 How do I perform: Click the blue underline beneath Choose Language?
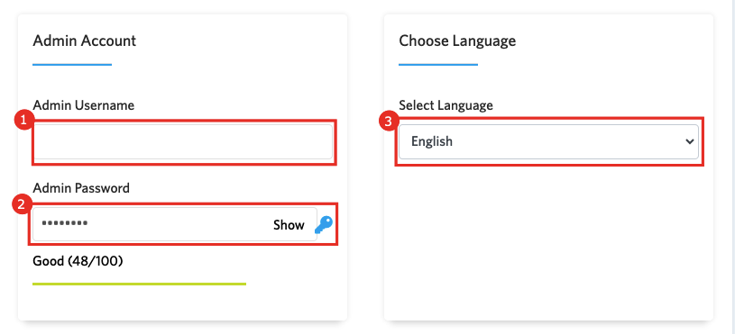(x=438, y=65)
